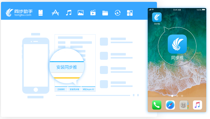Viewport: 210px width, 119px height.
Task: Open the photos section icon in the toolbar
Action: pyautogui.click(x=80, y=13)
